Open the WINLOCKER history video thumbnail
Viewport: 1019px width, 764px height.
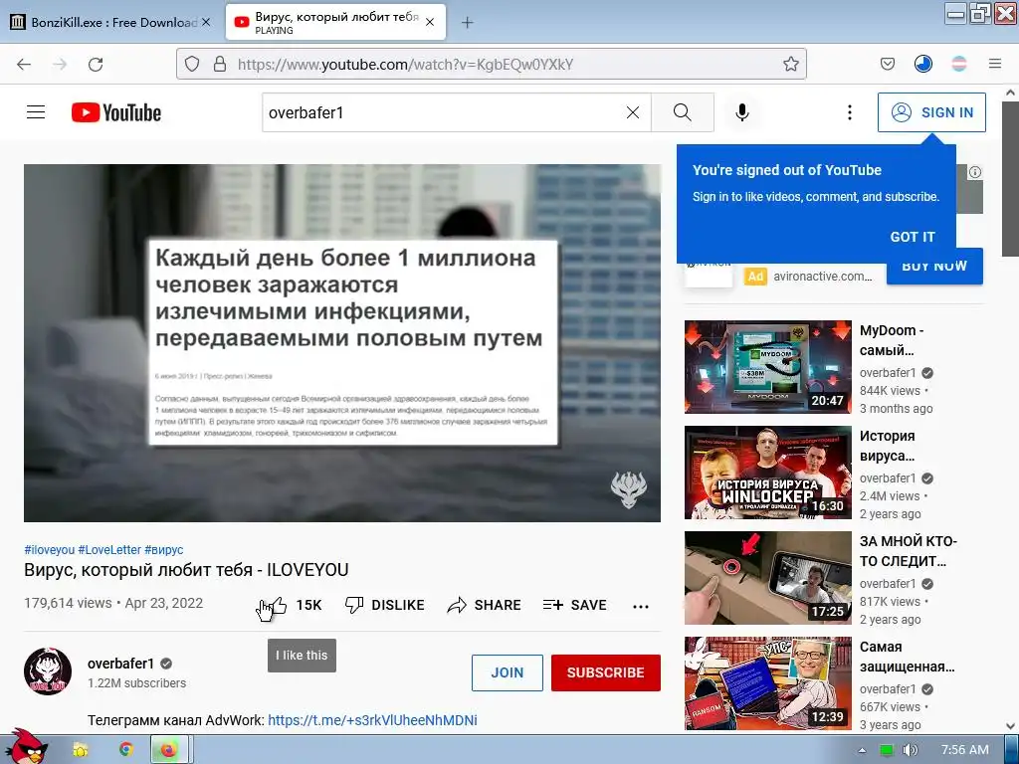[767, 473]
